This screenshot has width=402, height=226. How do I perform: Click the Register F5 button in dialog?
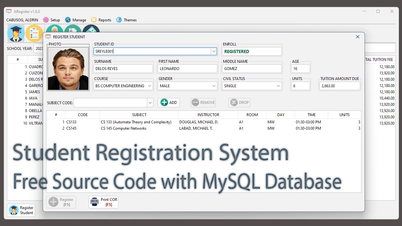tap(61, 202)
